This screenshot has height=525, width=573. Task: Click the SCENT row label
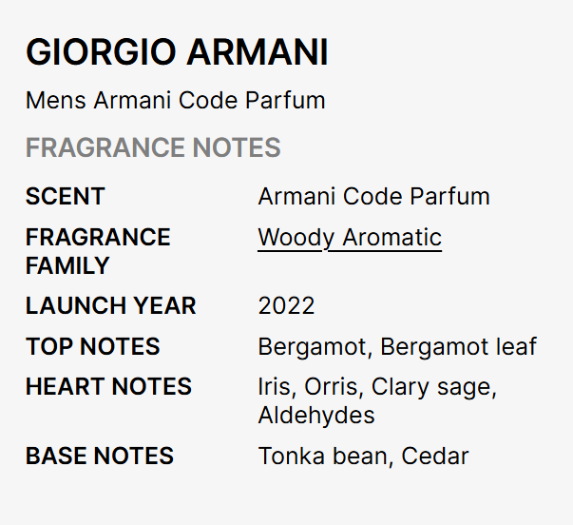coord(66,197)
